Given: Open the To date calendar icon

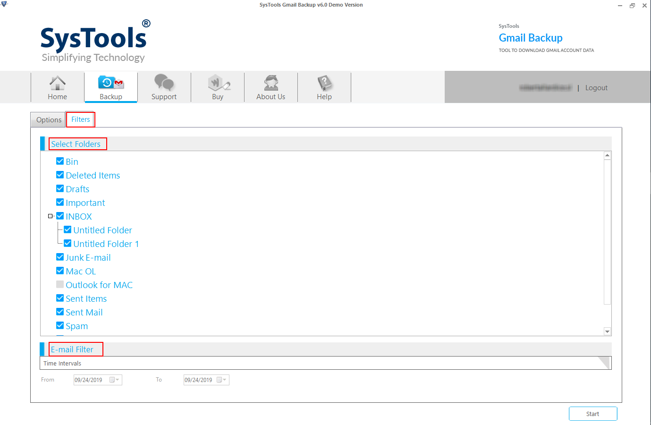Looking at the screenshot, I should pos(220,380).
